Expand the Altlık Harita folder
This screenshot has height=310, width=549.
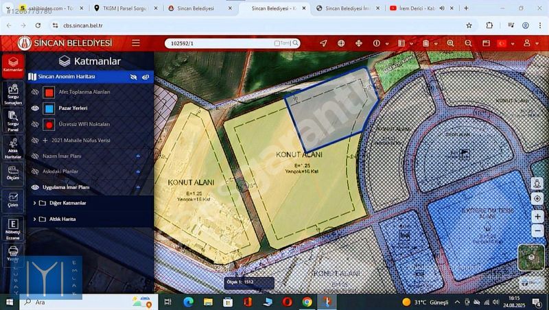tap(34, 219)
